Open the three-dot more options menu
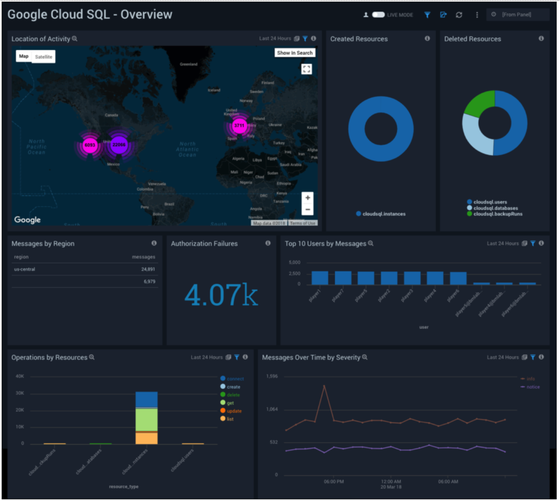The image size is (560, 501). pos(477,15)
